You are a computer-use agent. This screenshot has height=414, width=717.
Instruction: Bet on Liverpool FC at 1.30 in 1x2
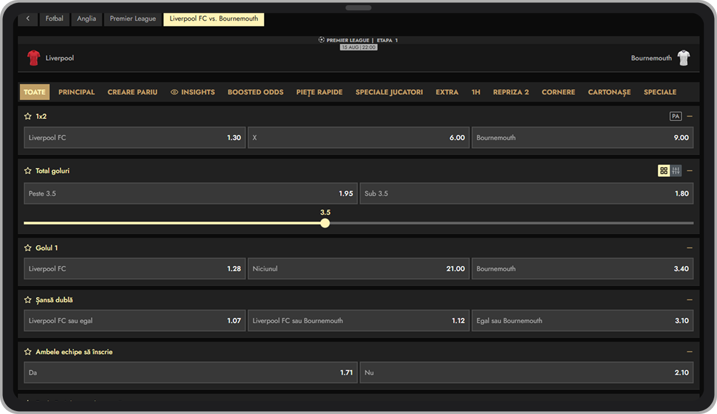(135, 138)
